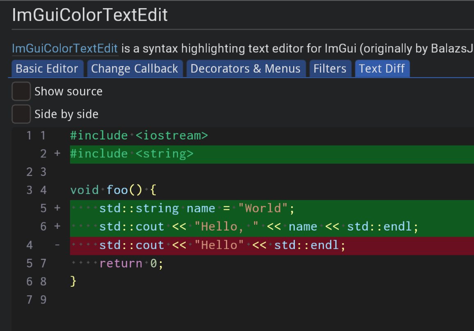Click the plus marker on line 6
Image resolution: width=474 pixels, height=331 pixels.
tap(57, 226)
